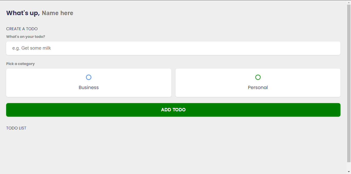
Task: Select the Personal radio button
Action: tap(258, 77)
